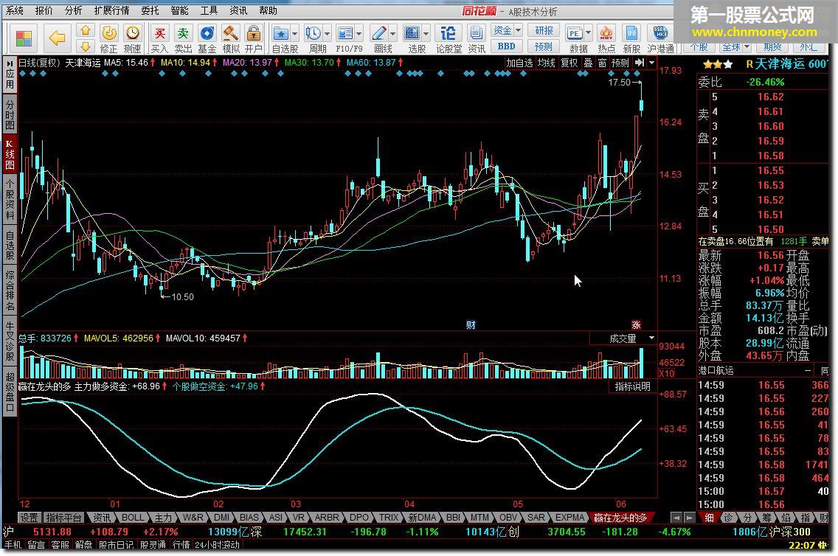Click the 买入 buy icon

pos(159,38)
